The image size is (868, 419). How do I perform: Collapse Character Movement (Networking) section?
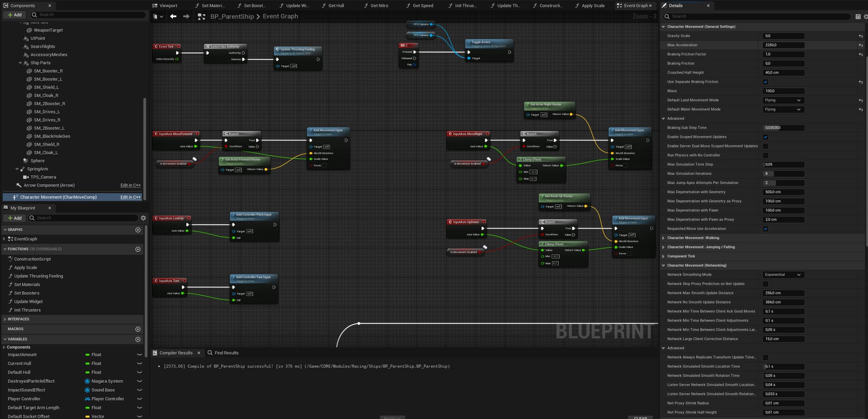(x=664, y=265)
